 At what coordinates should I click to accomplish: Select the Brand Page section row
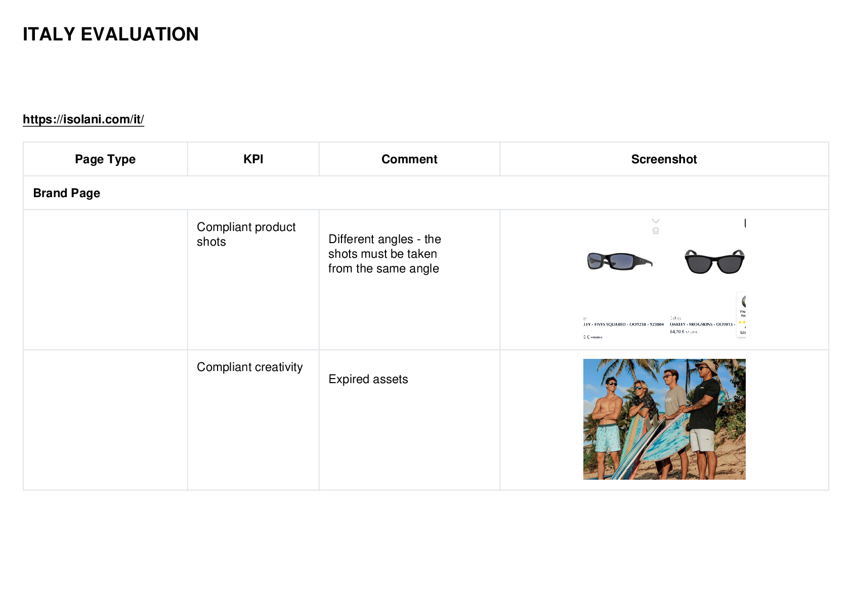[x=425, y=193]
